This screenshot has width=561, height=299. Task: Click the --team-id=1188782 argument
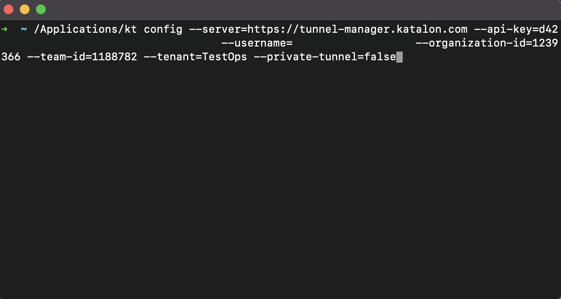click(x=82, y=57)
